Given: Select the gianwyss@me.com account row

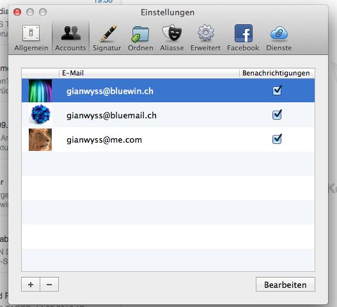Looking at the screenshot, I should (x=168, y=139).
